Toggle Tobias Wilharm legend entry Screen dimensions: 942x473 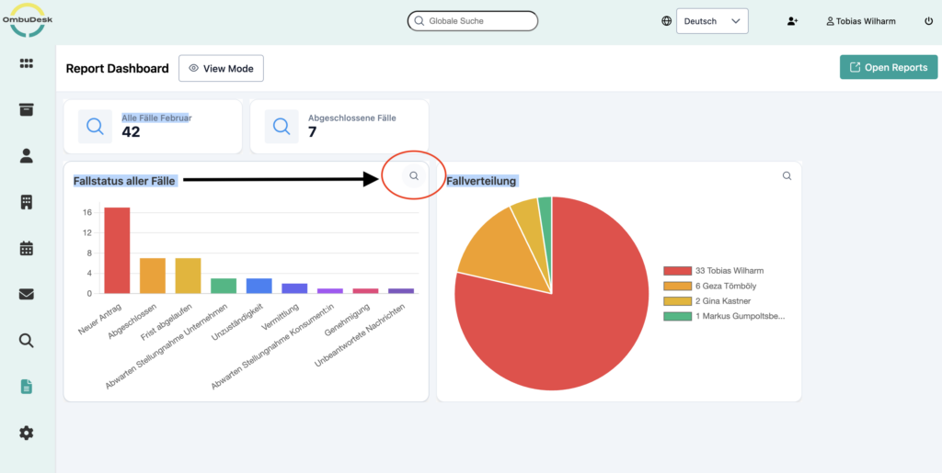coord(724,271)
